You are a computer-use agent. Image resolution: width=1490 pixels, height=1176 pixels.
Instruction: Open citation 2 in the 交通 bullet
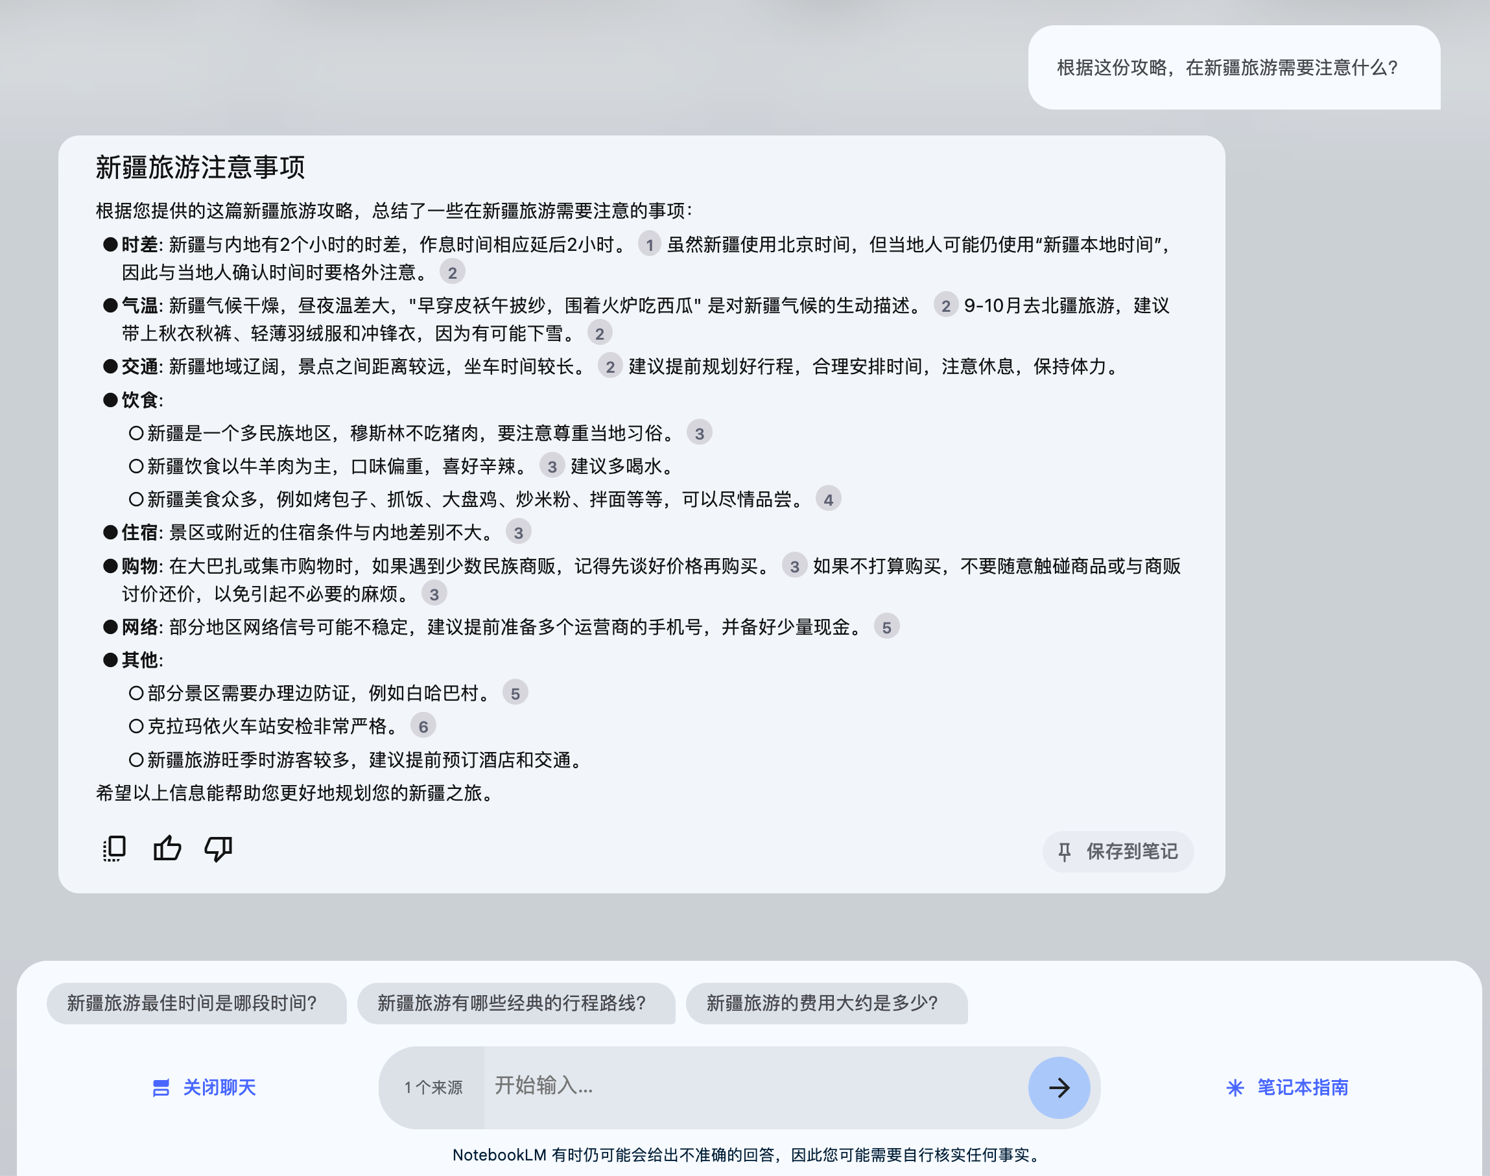point(610,367)
